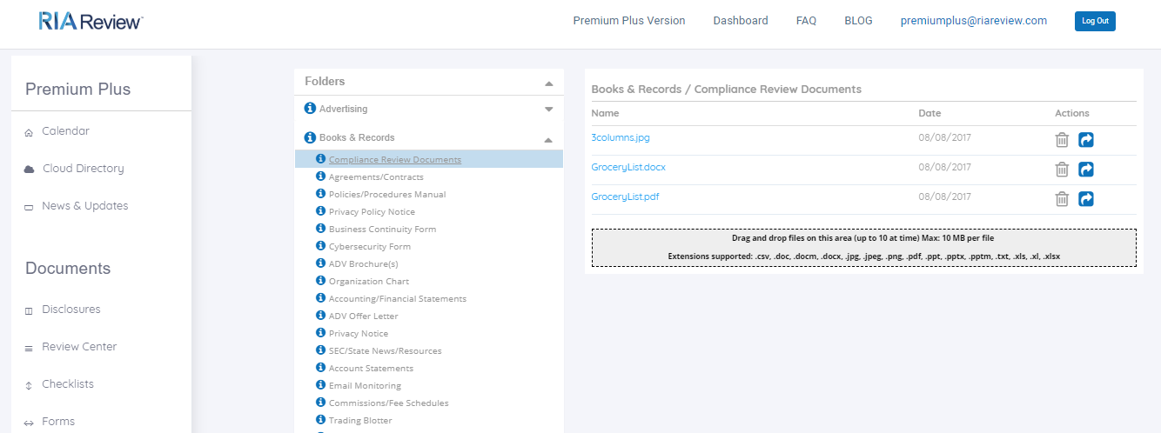Viewport: 1161px width, 433px height.
Task: Click info icon beside Advertising folder
Action: (x=310, y=109)
